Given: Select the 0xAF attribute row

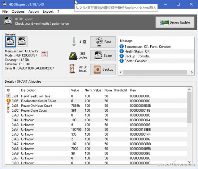Looking at the screenshot, I should point(96,158).
